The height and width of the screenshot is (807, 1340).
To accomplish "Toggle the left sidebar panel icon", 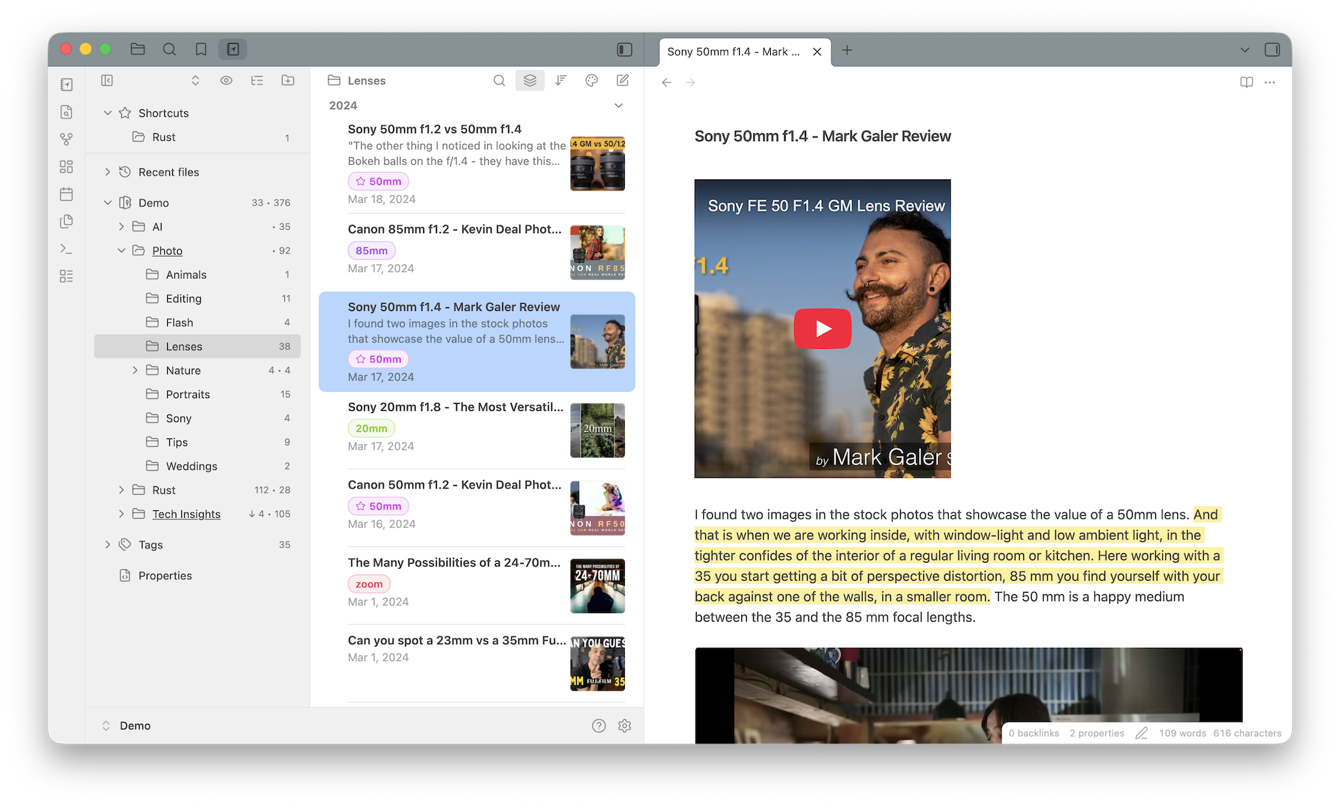I will pos(624,49).
